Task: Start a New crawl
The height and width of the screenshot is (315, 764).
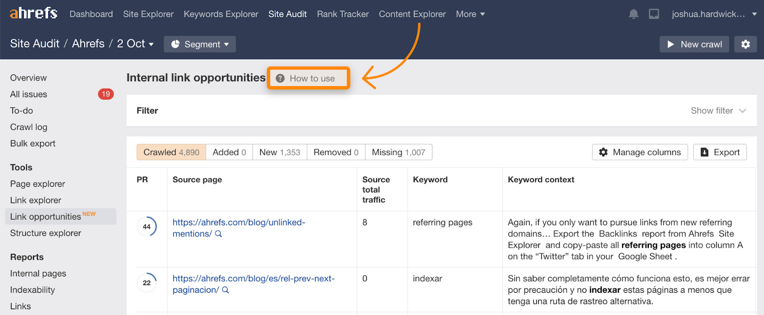Action: (x=694, y=44)
